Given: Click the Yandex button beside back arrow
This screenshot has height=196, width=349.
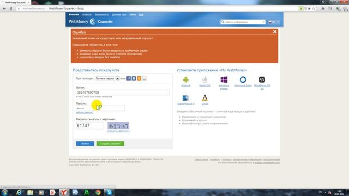Looking at the screenshot, I should [x=11, y=9].
